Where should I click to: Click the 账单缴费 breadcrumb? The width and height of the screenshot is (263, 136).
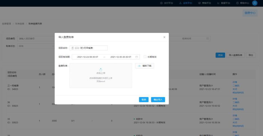20,24
